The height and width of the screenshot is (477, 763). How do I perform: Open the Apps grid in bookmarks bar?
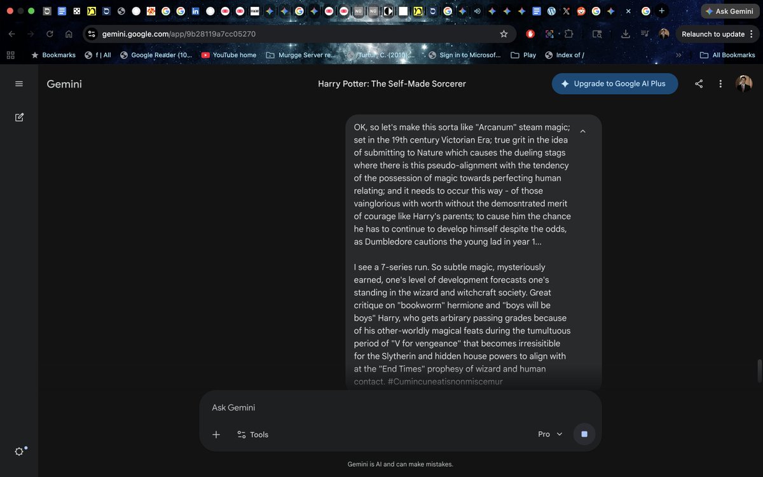click(10, 55)
